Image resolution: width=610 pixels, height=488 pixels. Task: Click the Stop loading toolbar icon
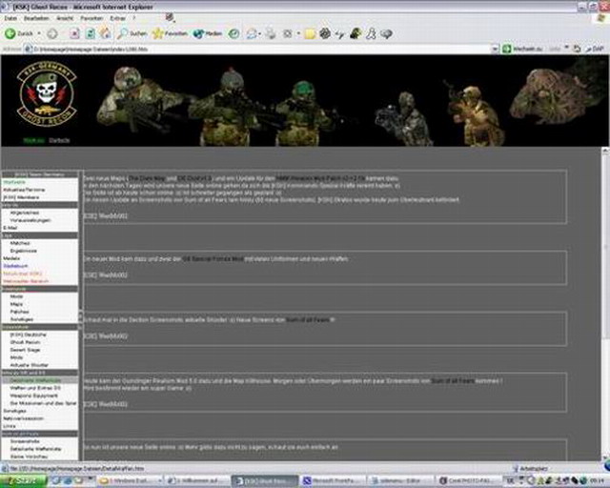point(73,33)
